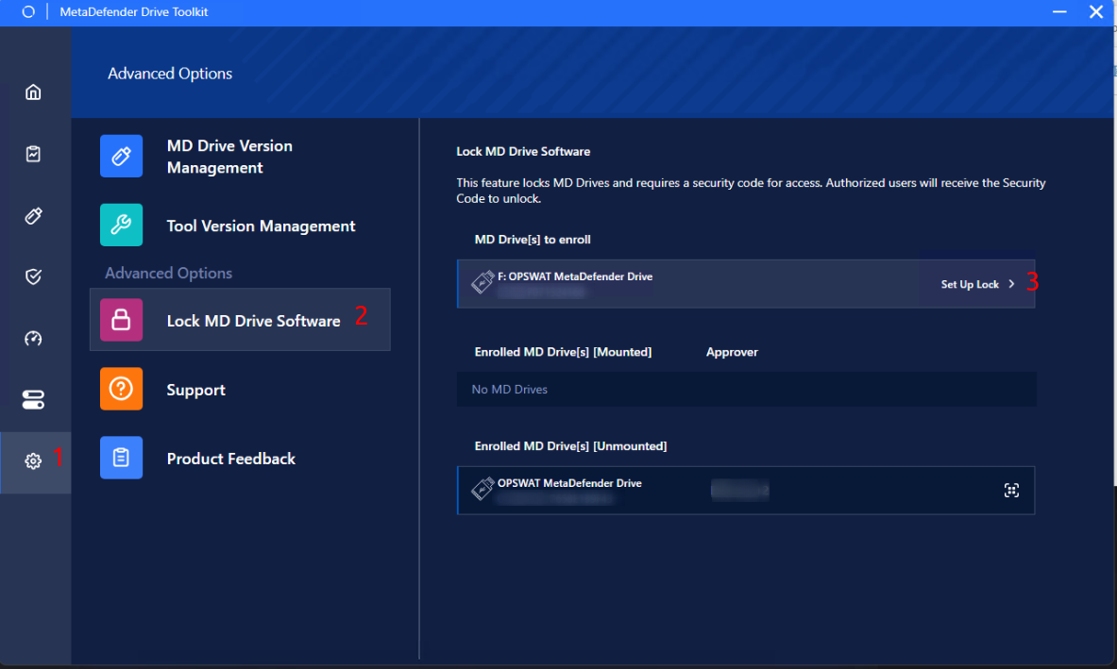
Task: Click the drive icon beside F: OPSWAT MetaDefender Drive
Action: click(x=482, y=282)
